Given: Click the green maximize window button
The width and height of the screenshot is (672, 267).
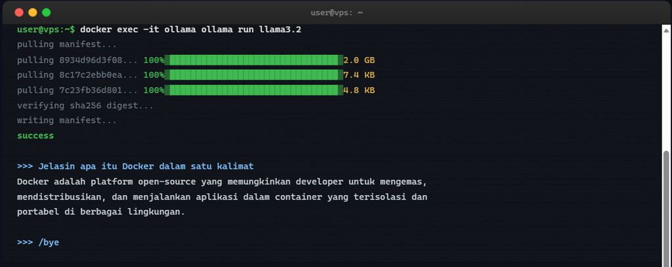Looking at the screenshot, I should pyautogui.click(x=47, y=12).
